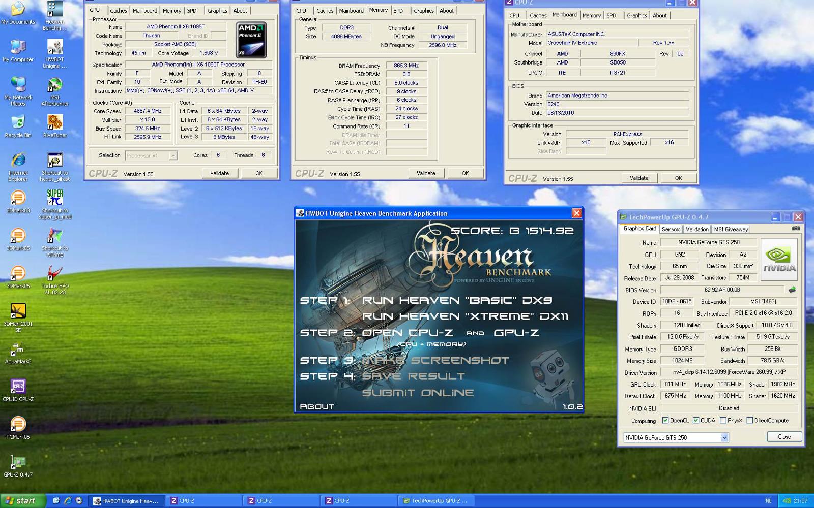The image size is (814, 508).
Task: Toggle OpenCL checkbox in GPU-Z
Action: tap(665, 421)
